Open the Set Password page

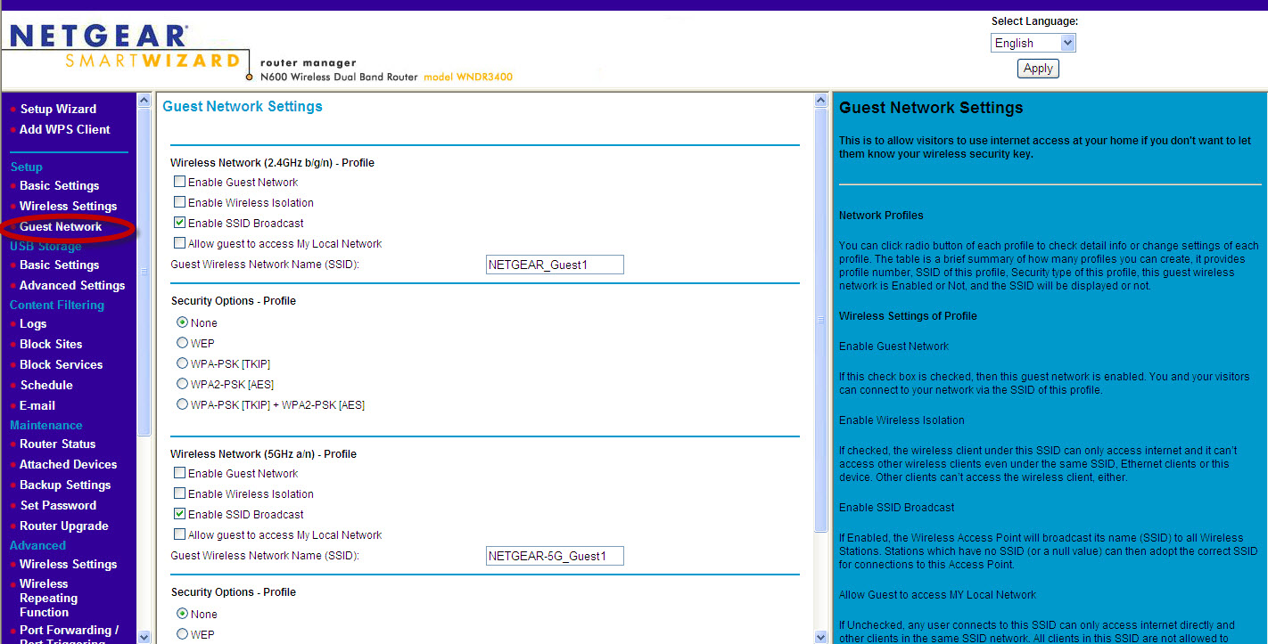click(x=58, y=505)
